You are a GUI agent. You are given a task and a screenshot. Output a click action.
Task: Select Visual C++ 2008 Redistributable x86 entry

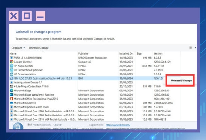point(45,115)
